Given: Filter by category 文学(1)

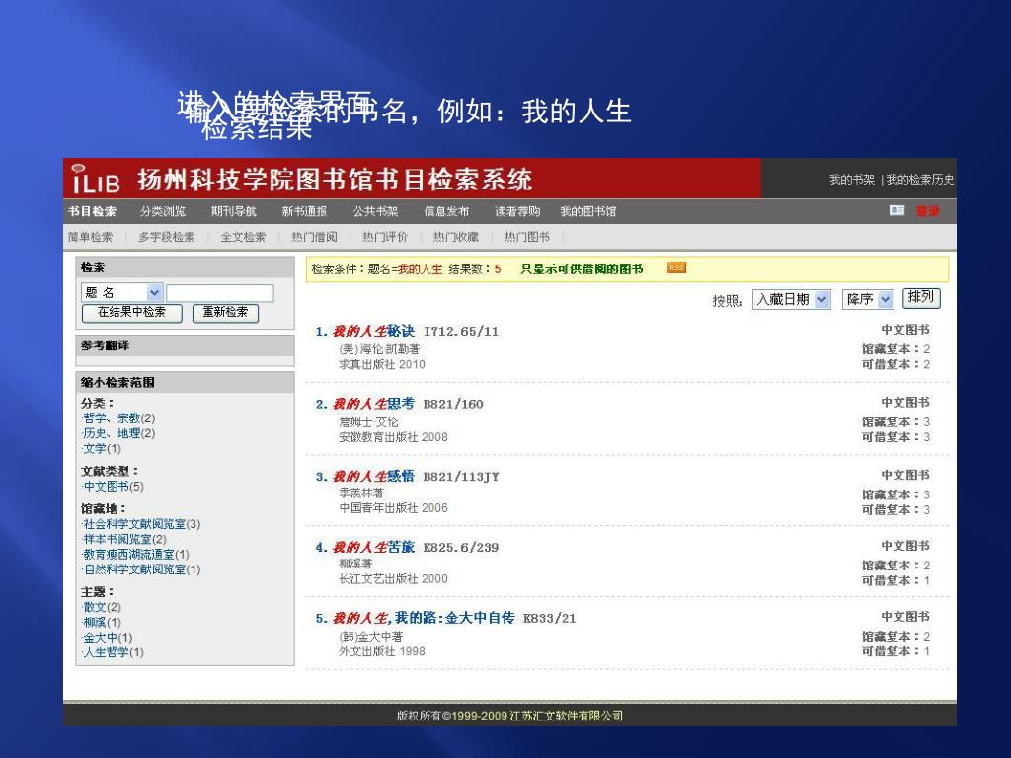Looking at the screenshot, I should pyautogui.click(x=102, y=448).
